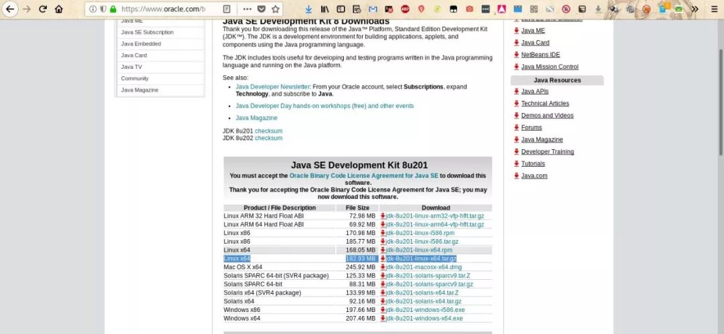This screenshot has width=724, height=334.
Task: Expand the overflow toolbar chevron
Action: (695, 9)
